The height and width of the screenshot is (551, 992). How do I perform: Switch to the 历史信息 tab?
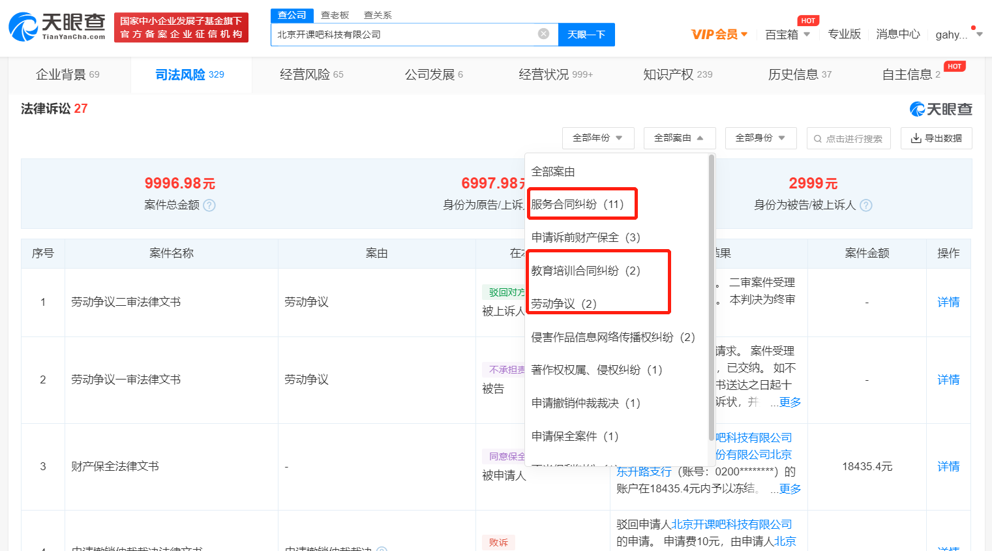coord(800,74)
